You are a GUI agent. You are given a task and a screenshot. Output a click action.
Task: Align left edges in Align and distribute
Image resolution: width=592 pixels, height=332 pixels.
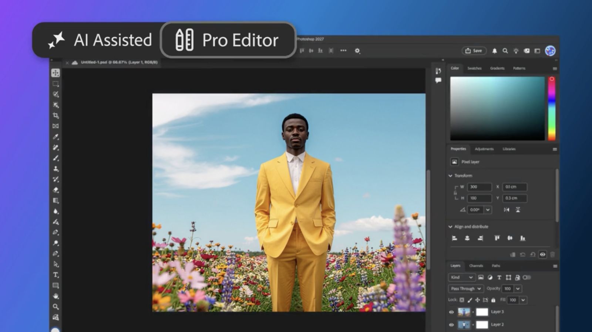coord(455,238)
